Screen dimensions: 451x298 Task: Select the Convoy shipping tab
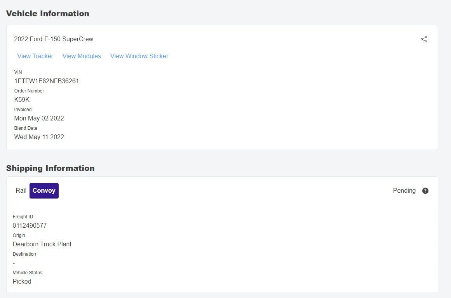coord(44,191)
